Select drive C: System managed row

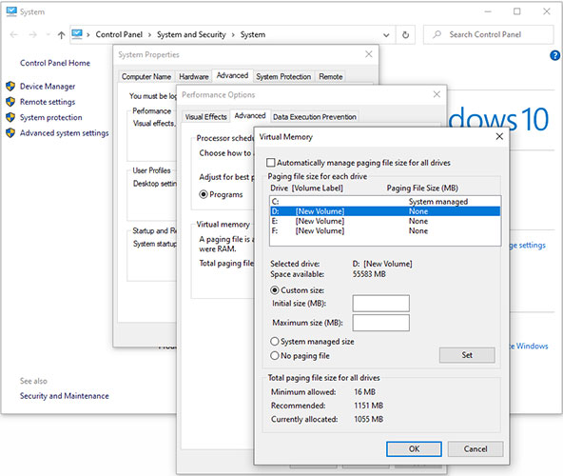(x=385, y=201)
